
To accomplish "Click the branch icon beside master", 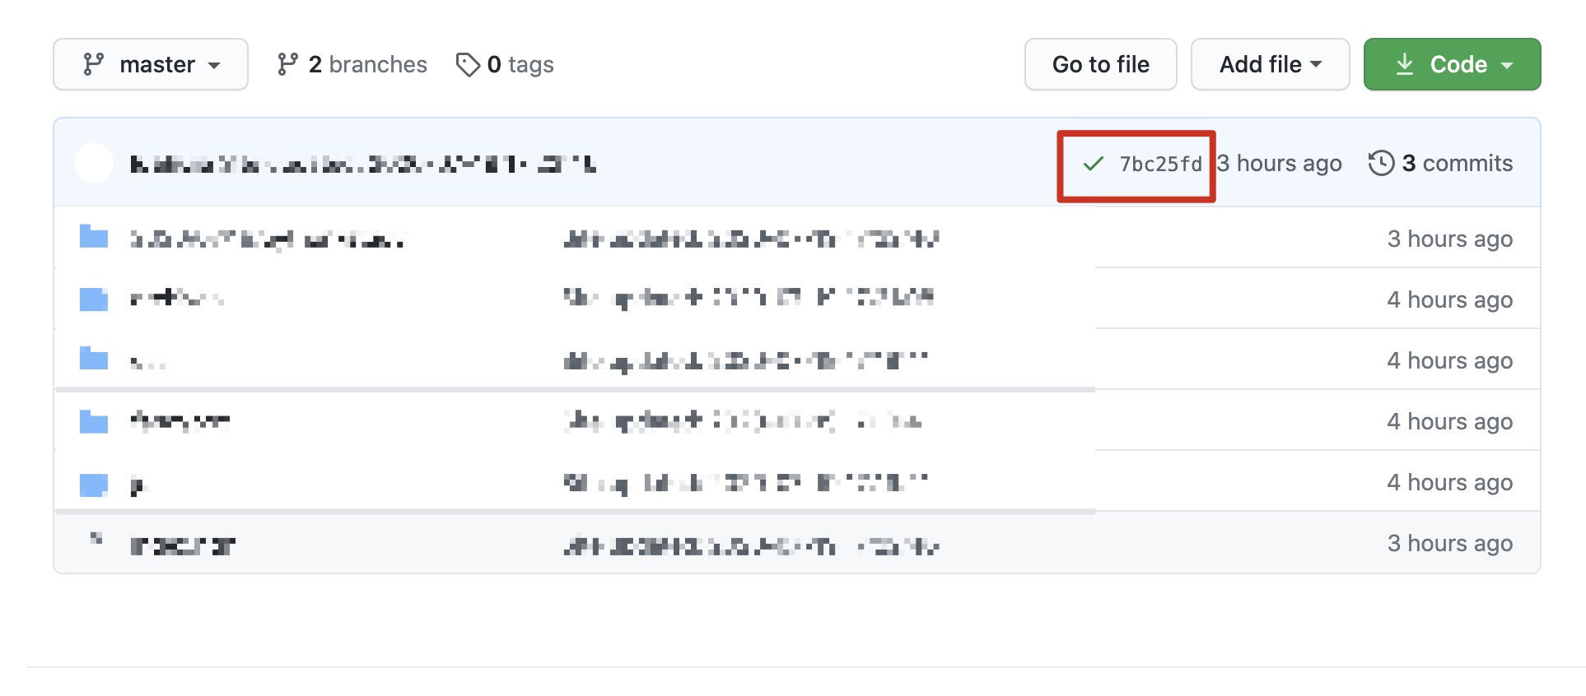I will pyautogui.click(x=93, y=64).
